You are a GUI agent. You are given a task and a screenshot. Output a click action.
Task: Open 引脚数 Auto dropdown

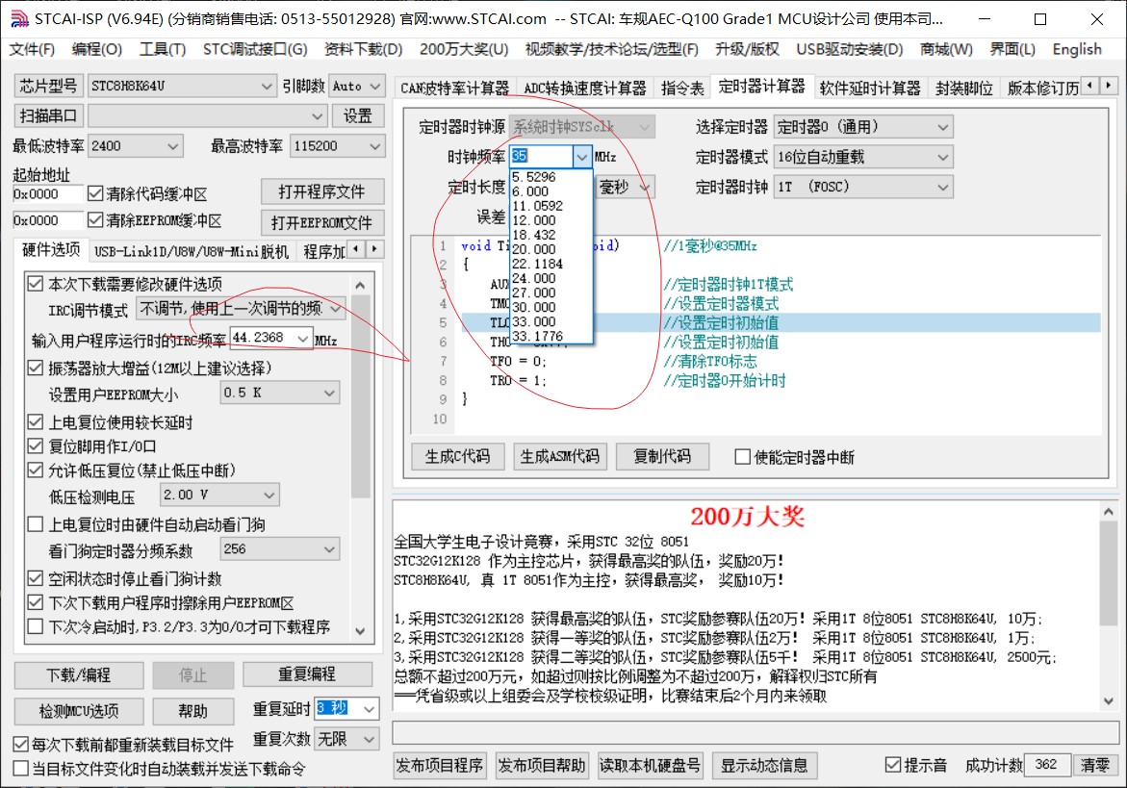[x=357, y=87]
